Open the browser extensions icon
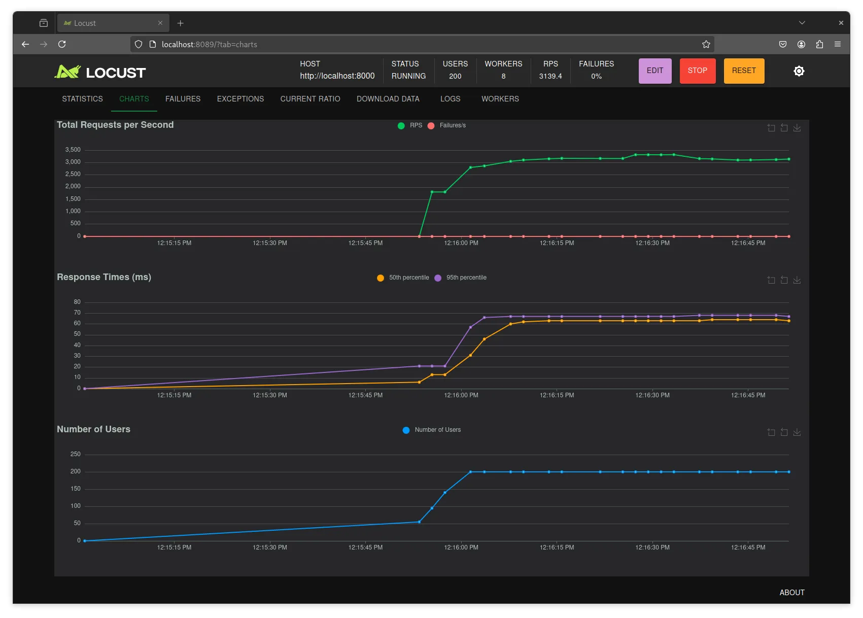This screenshot has width=863, height=618. [819, 45]
